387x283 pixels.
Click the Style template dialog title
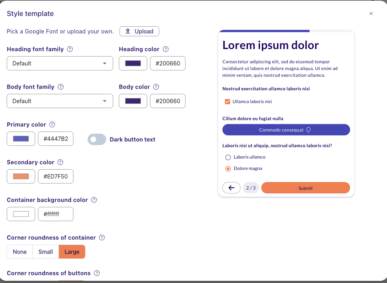point(30,14)
